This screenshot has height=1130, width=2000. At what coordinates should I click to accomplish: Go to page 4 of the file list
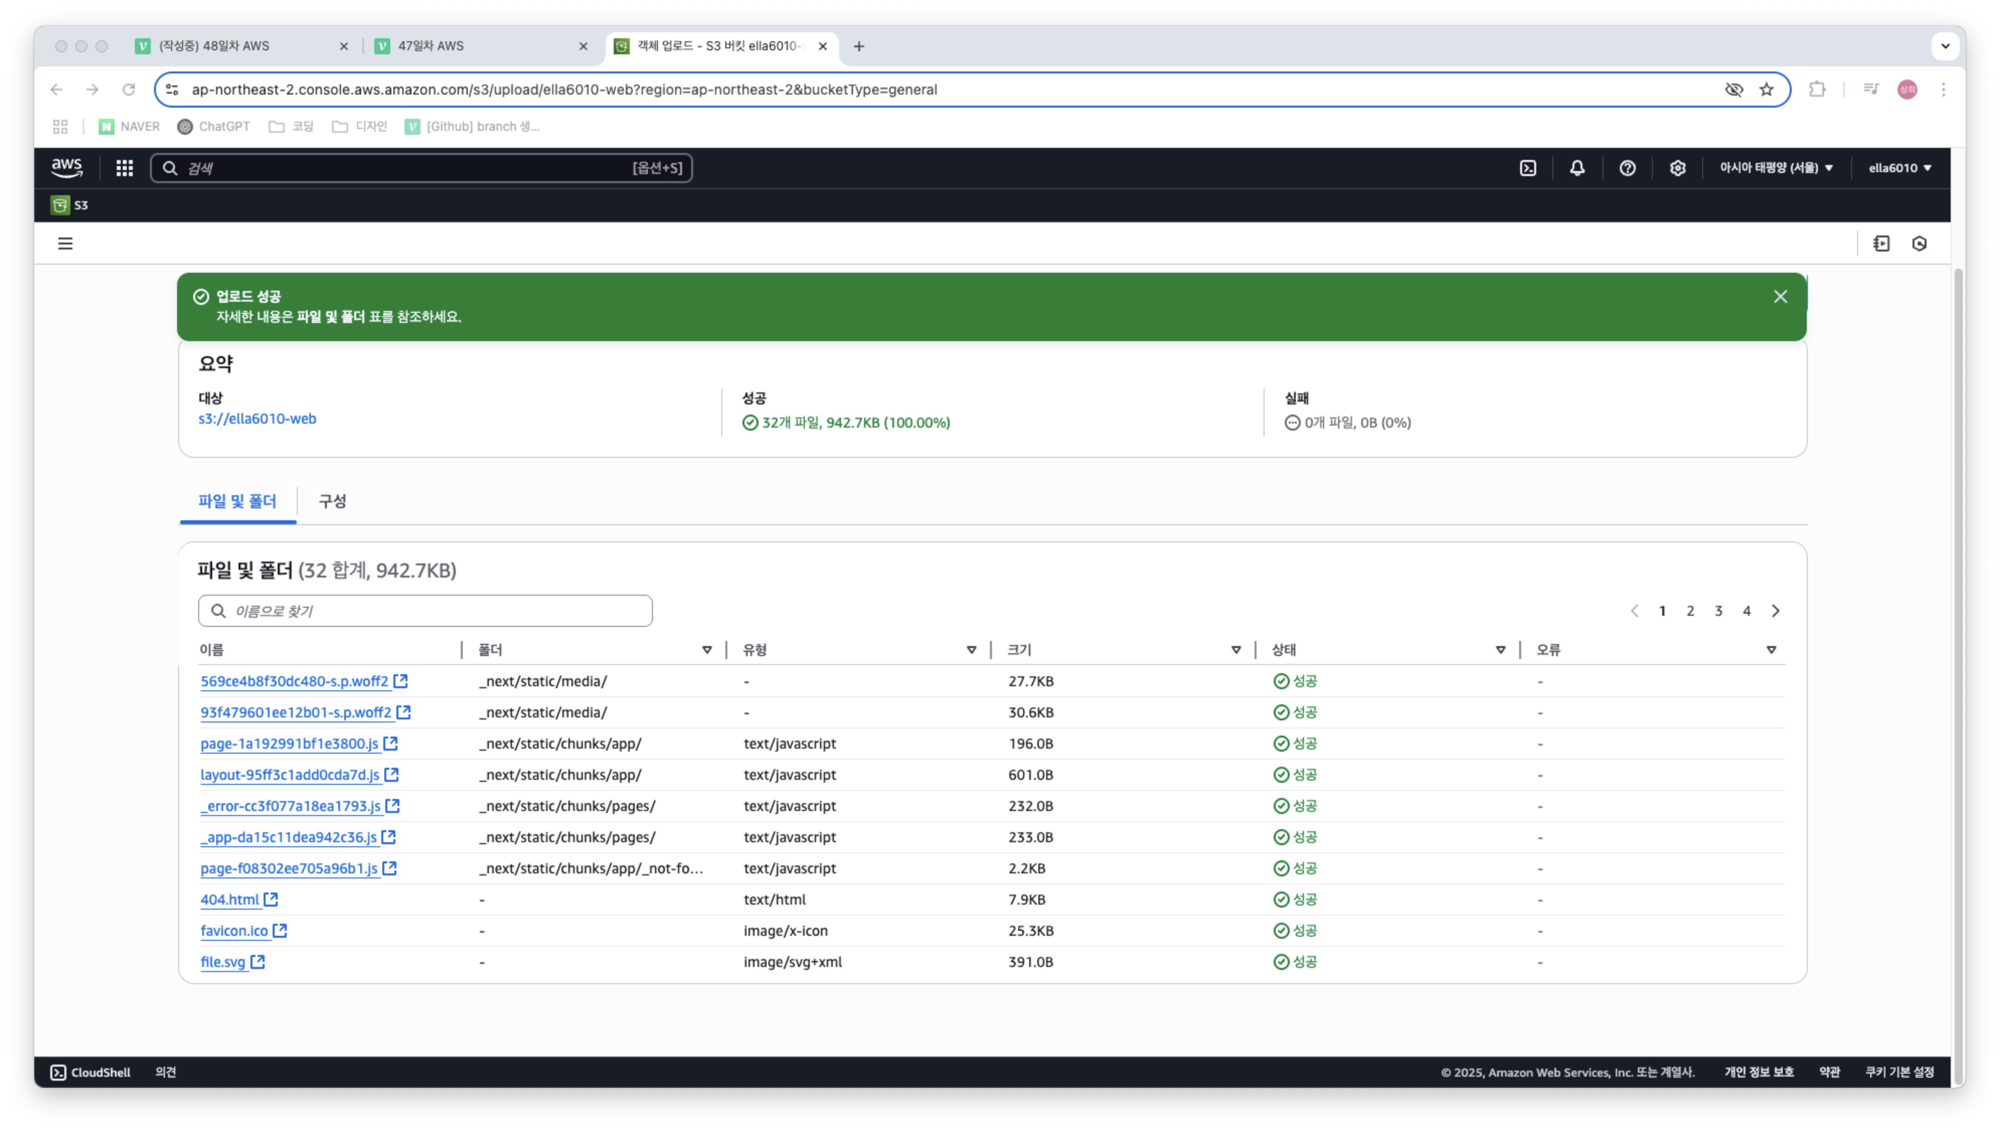(x=1747, y=611)
